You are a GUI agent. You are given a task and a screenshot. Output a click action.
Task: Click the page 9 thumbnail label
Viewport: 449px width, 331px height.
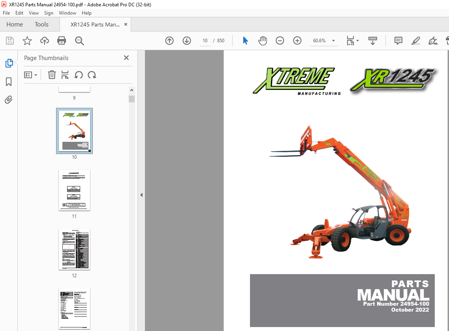pyautogui.click(x=74, y=98)
